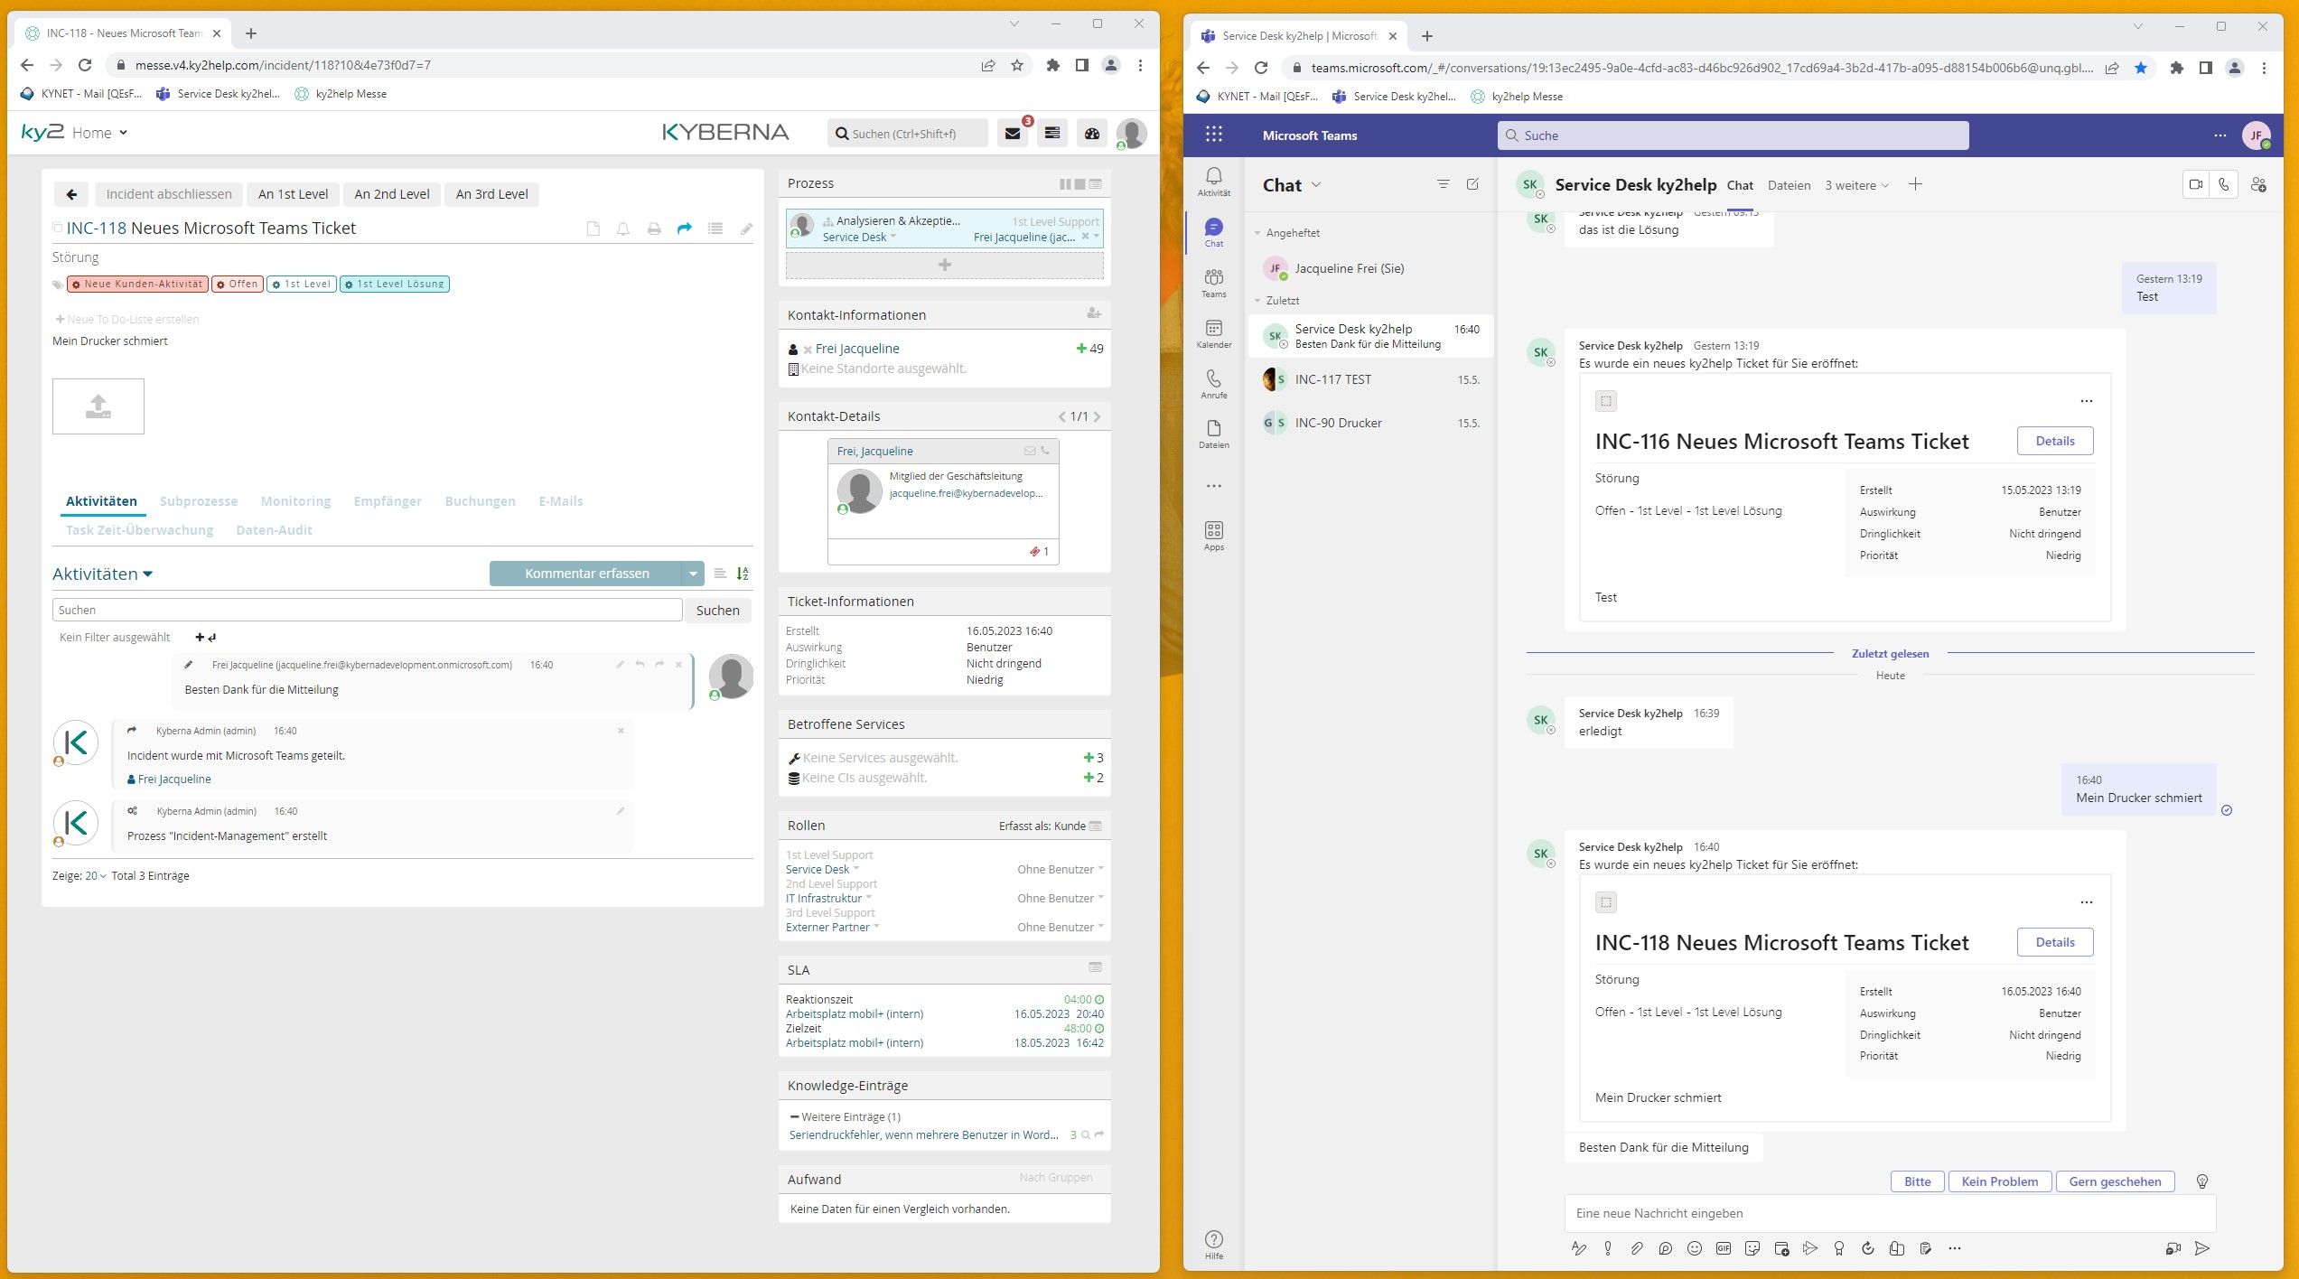The height and width of the screenshot is (1279, 2299).
Task: Toggle '1st Level Lösung' status label
Action: pyautogui.click(x=396, y=284)
